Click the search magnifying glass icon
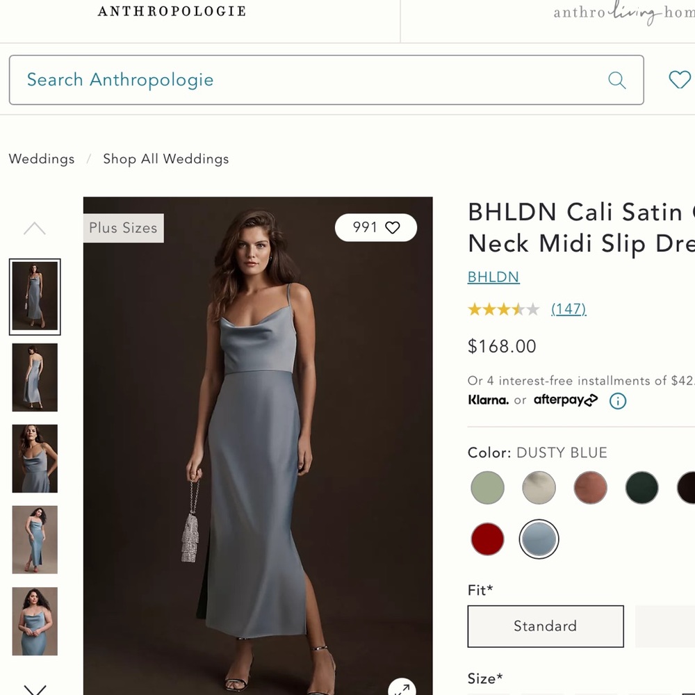Viewport: 695px width, 695px height. [617, 80]
